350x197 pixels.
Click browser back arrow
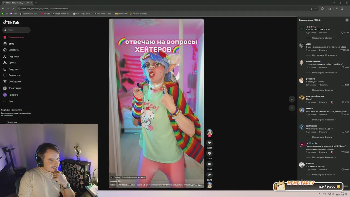3,8
